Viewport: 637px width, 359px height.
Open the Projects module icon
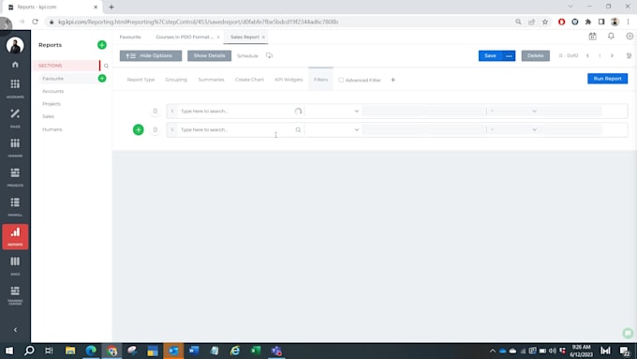pos(15,177)
